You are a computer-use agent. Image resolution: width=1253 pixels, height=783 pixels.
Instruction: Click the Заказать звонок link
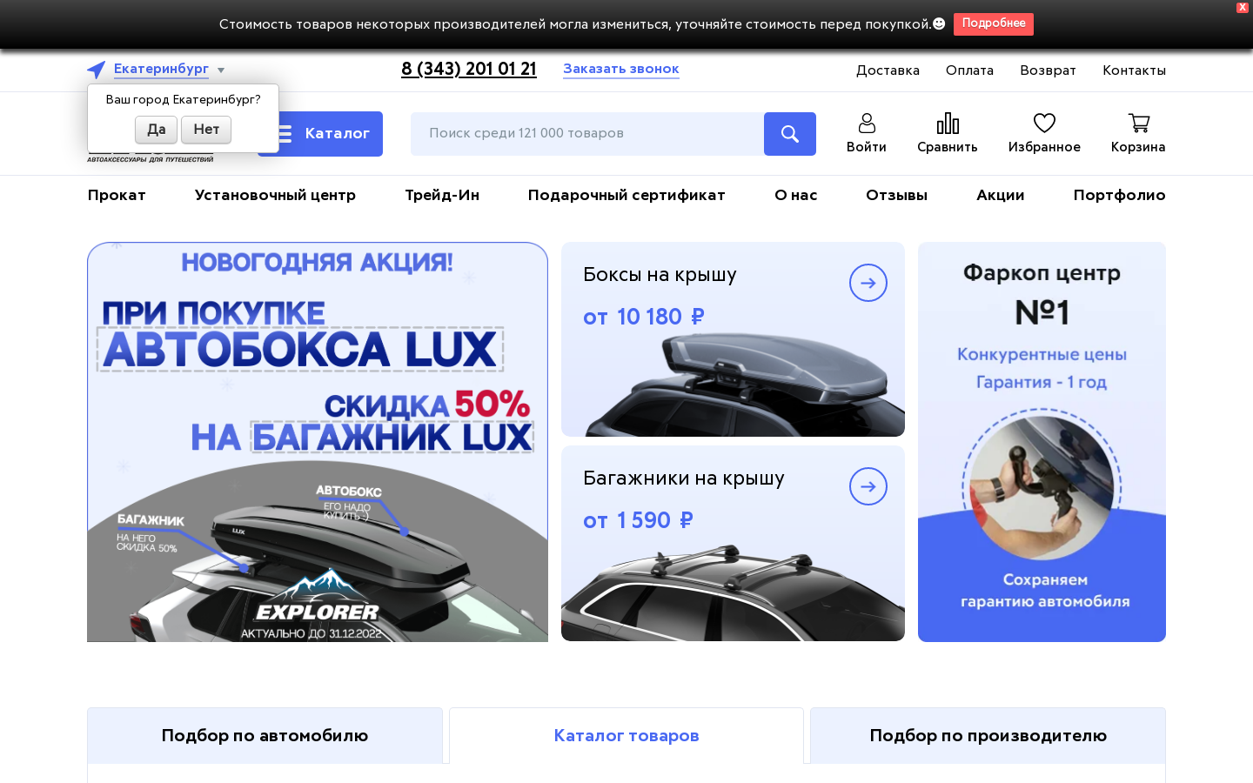(x=621, y=70)
